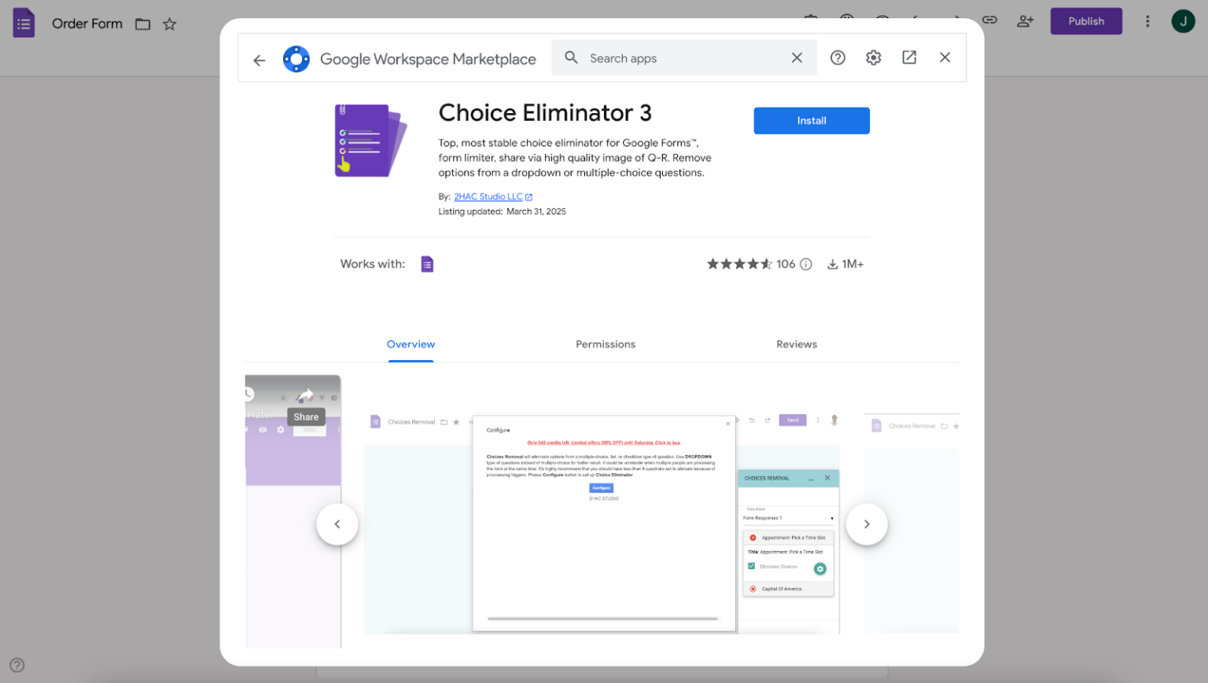Open the three-dot more options menu

click(1148, 21)
